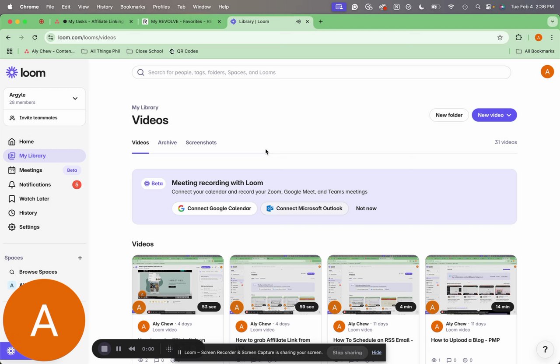Screen dimensions: 560x364
Task: Open "How to Upload a Blog - PMP" title
Action: pos(465,340)
